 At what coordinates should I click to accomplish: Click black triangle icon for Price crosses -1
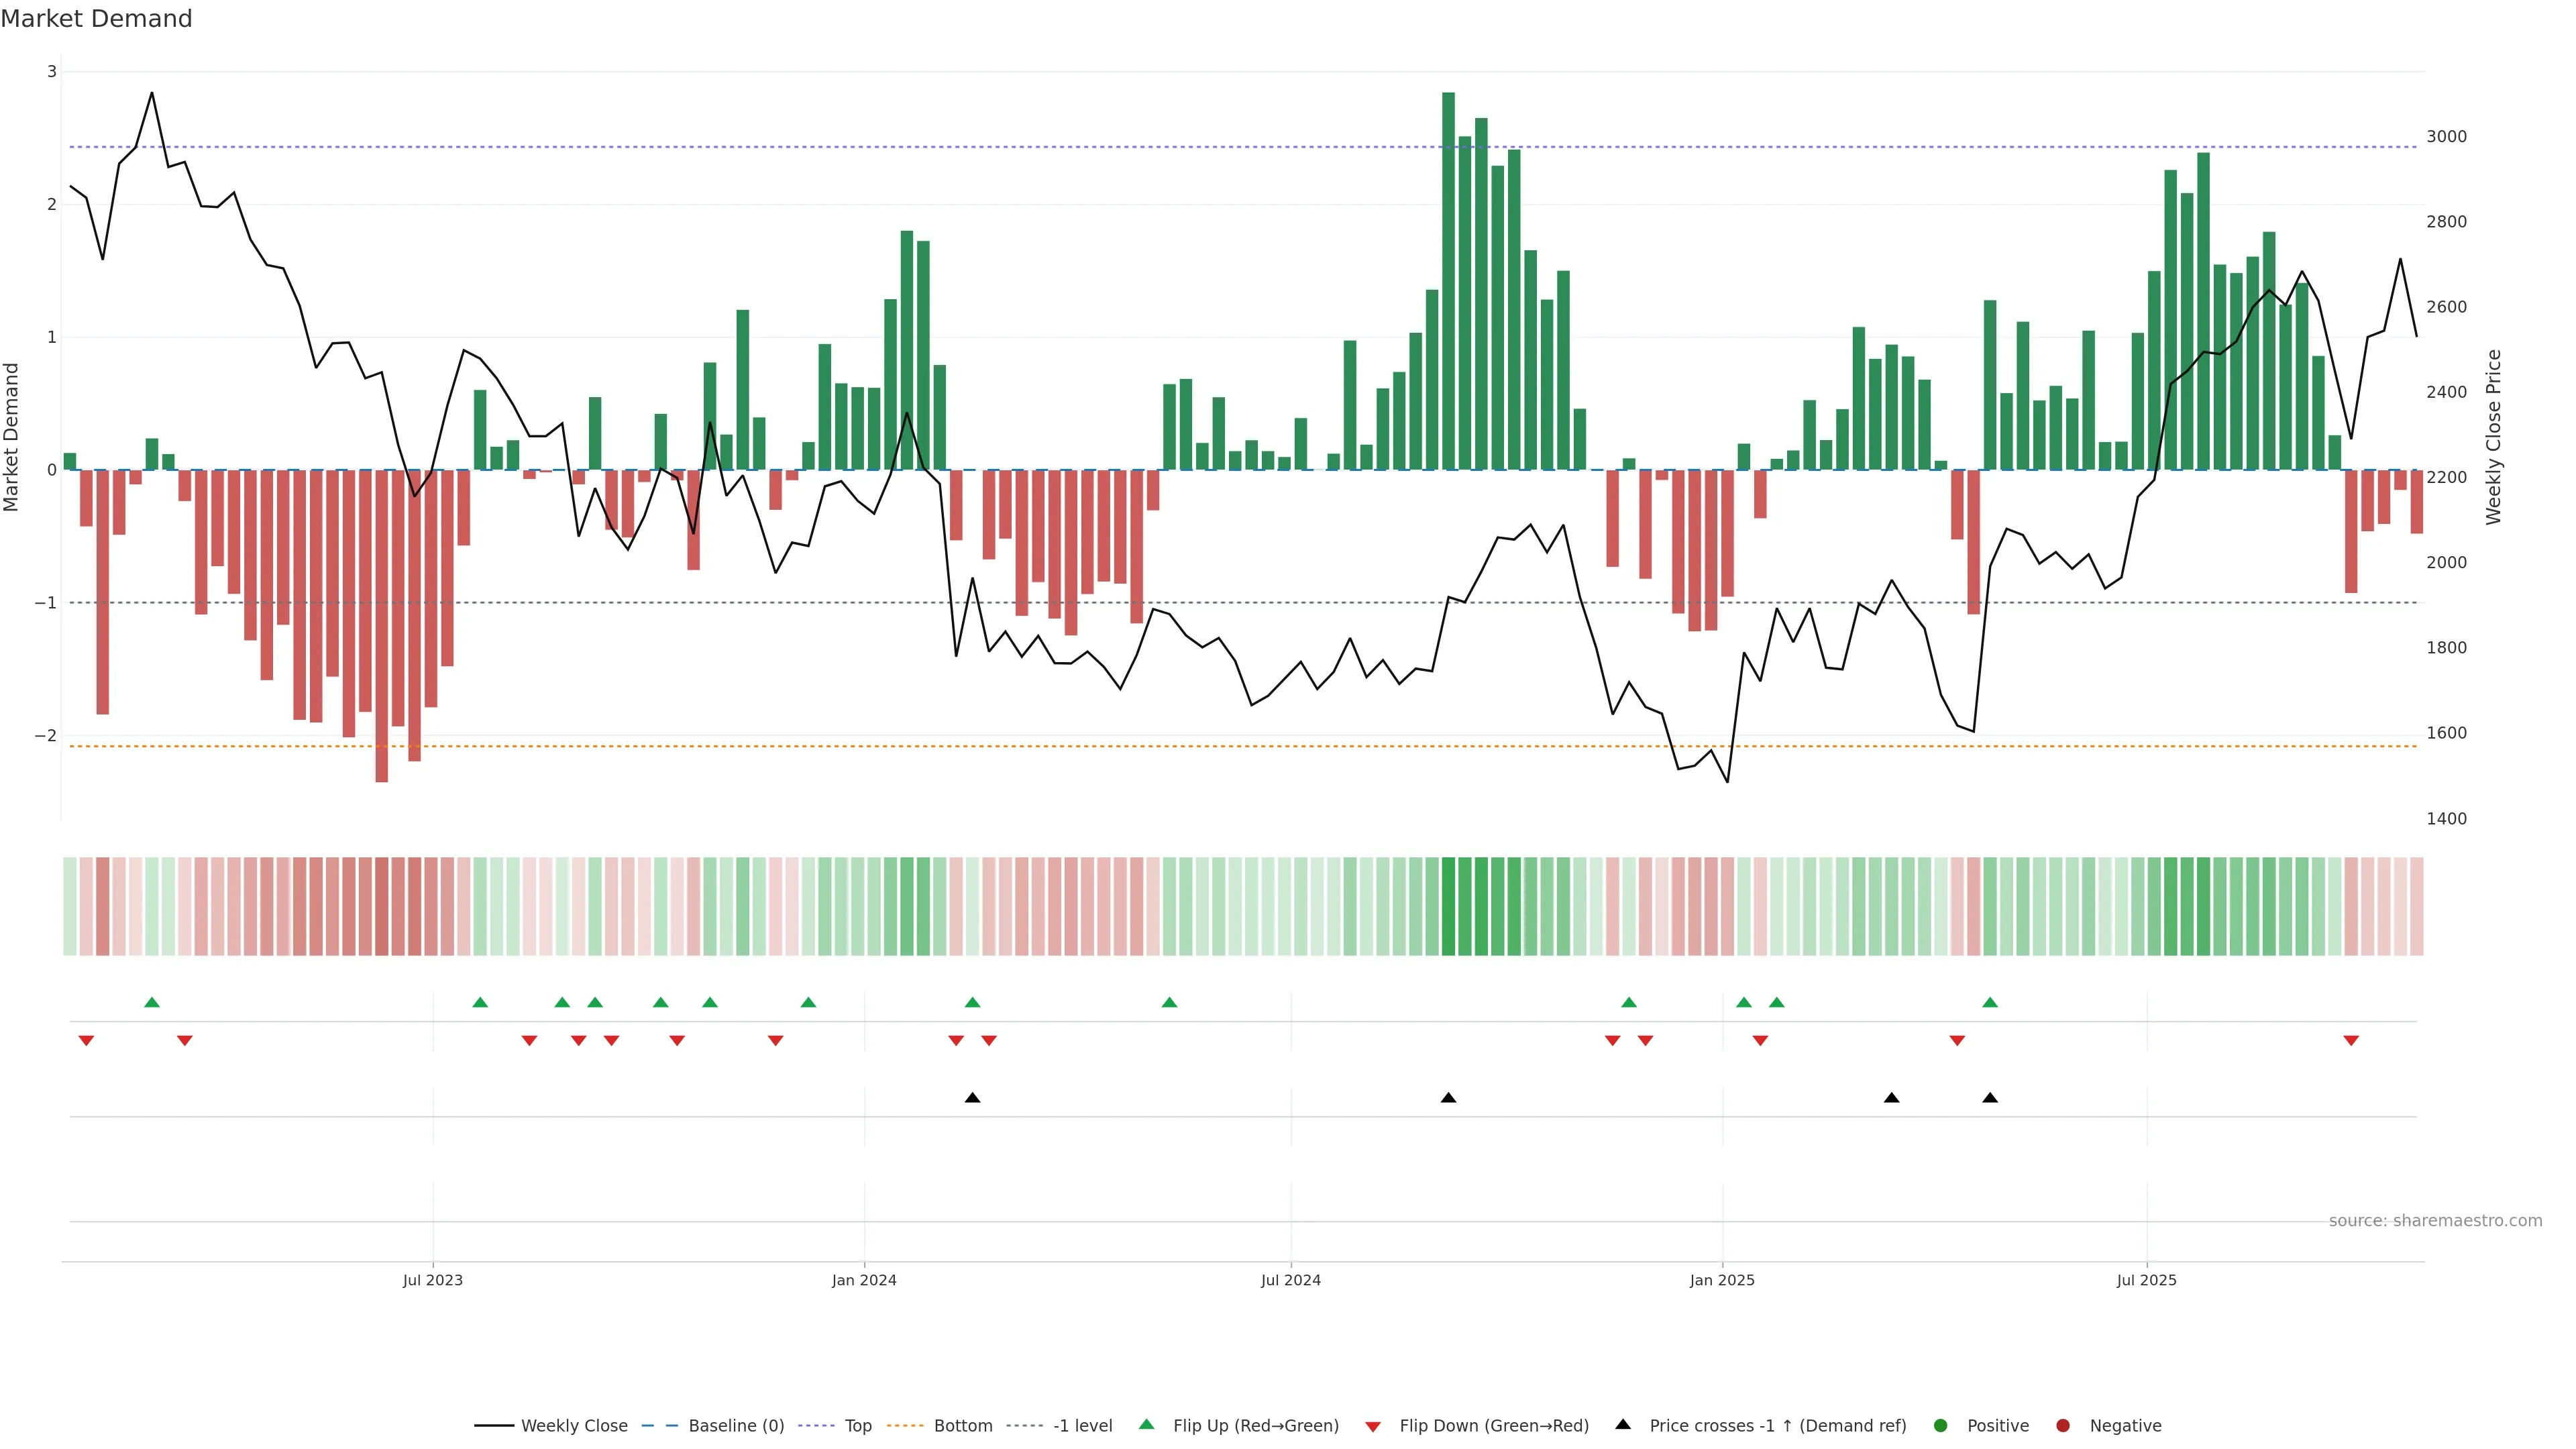pos(1623,1424)
